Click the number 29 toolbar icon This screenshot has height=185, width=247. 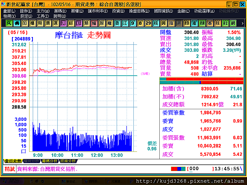pos(148,23)
